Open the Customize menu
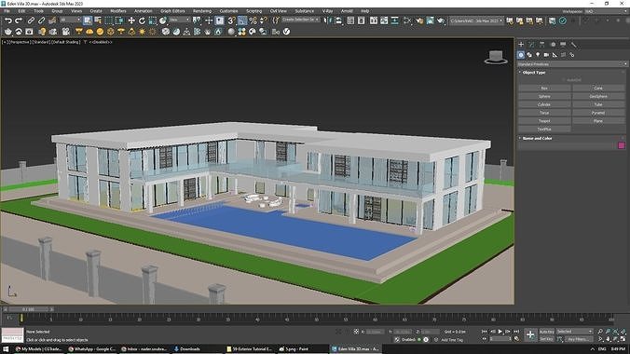This screenshot has width=630, height=354. tap(228, 11)
